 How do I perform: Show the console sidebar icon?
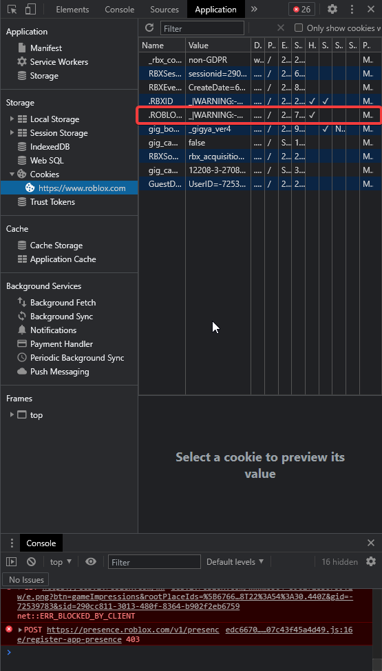pos(11,561)
